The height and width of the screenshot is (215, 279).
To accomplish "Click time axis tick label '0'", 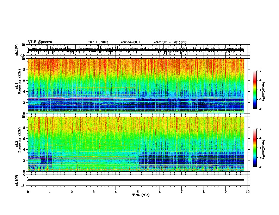I will tap(28, 192).
